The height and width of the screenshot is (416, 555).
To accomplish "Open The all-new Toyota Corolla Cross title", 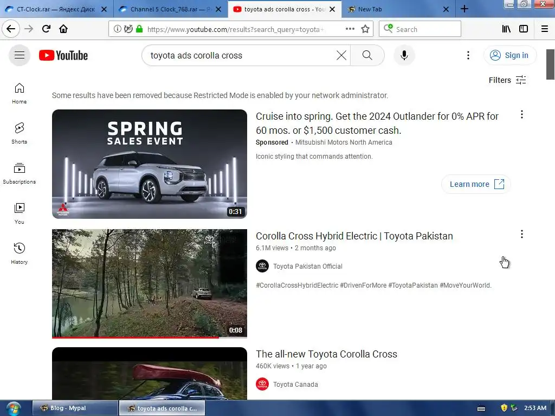I will coord(326,354).
